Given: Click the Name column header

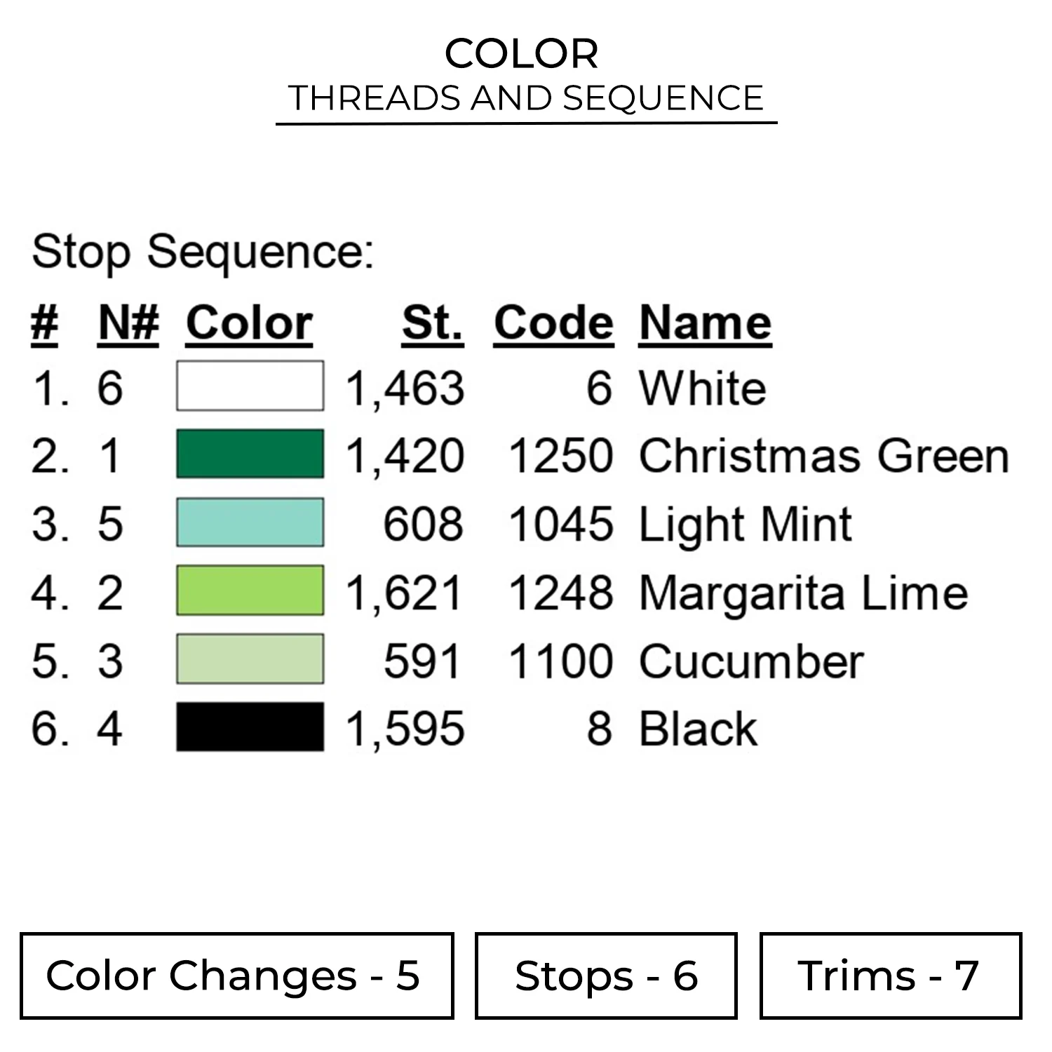Looking at the screenshot, I should [x=705, y=323].
